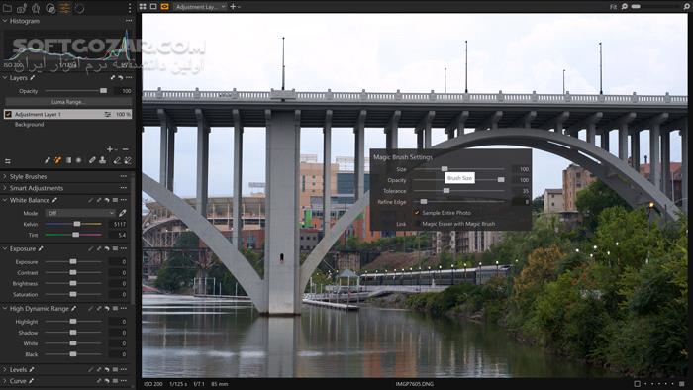Open Layers panel options menu

pyautogui.click(x=129, y=78)
